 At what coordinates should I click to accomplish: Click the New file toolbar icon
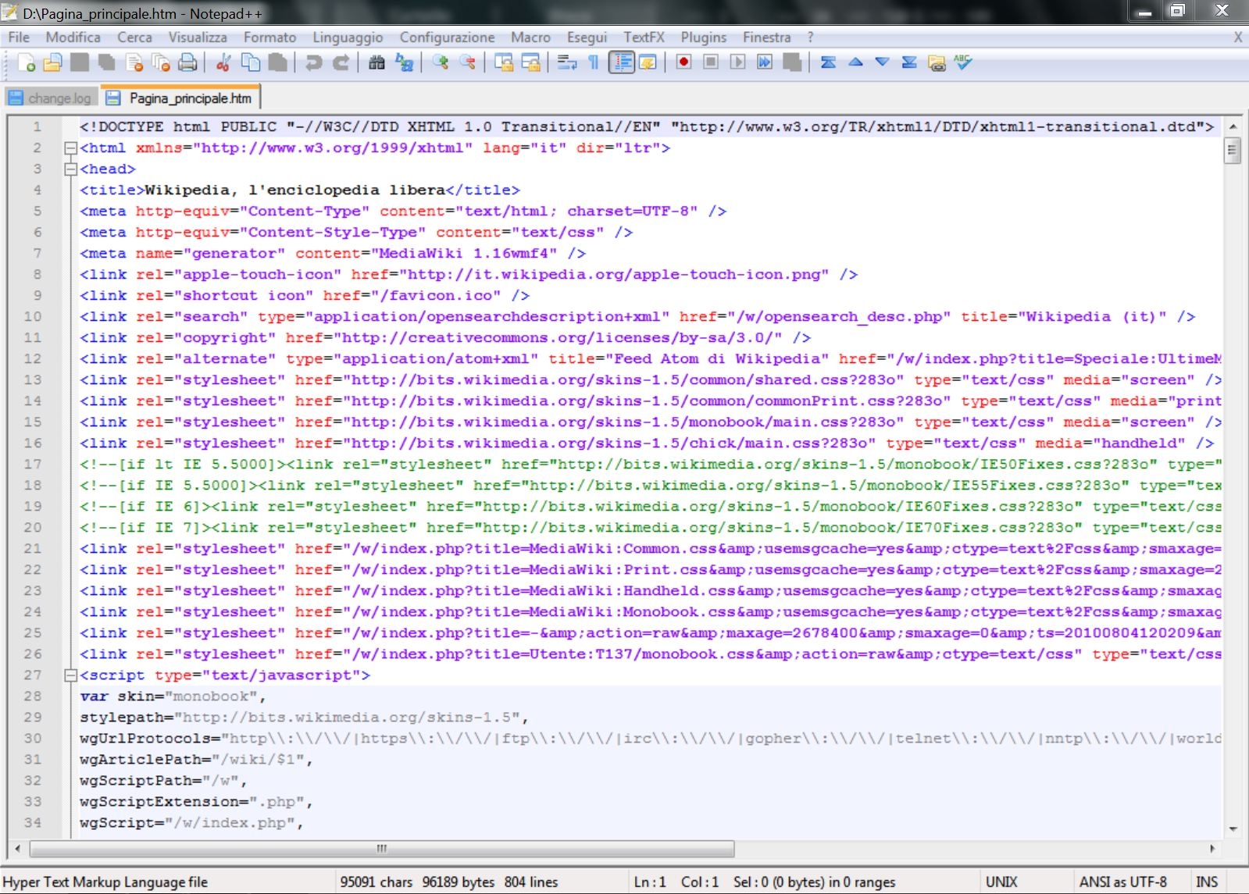[x=27, y=62]
